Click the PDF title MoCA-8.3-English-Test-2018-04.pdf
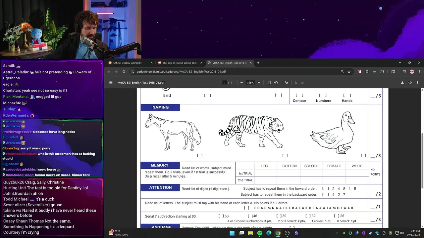The height and width of the screenshot is (238, 424). pyautogui.click(x=141, y=83)
